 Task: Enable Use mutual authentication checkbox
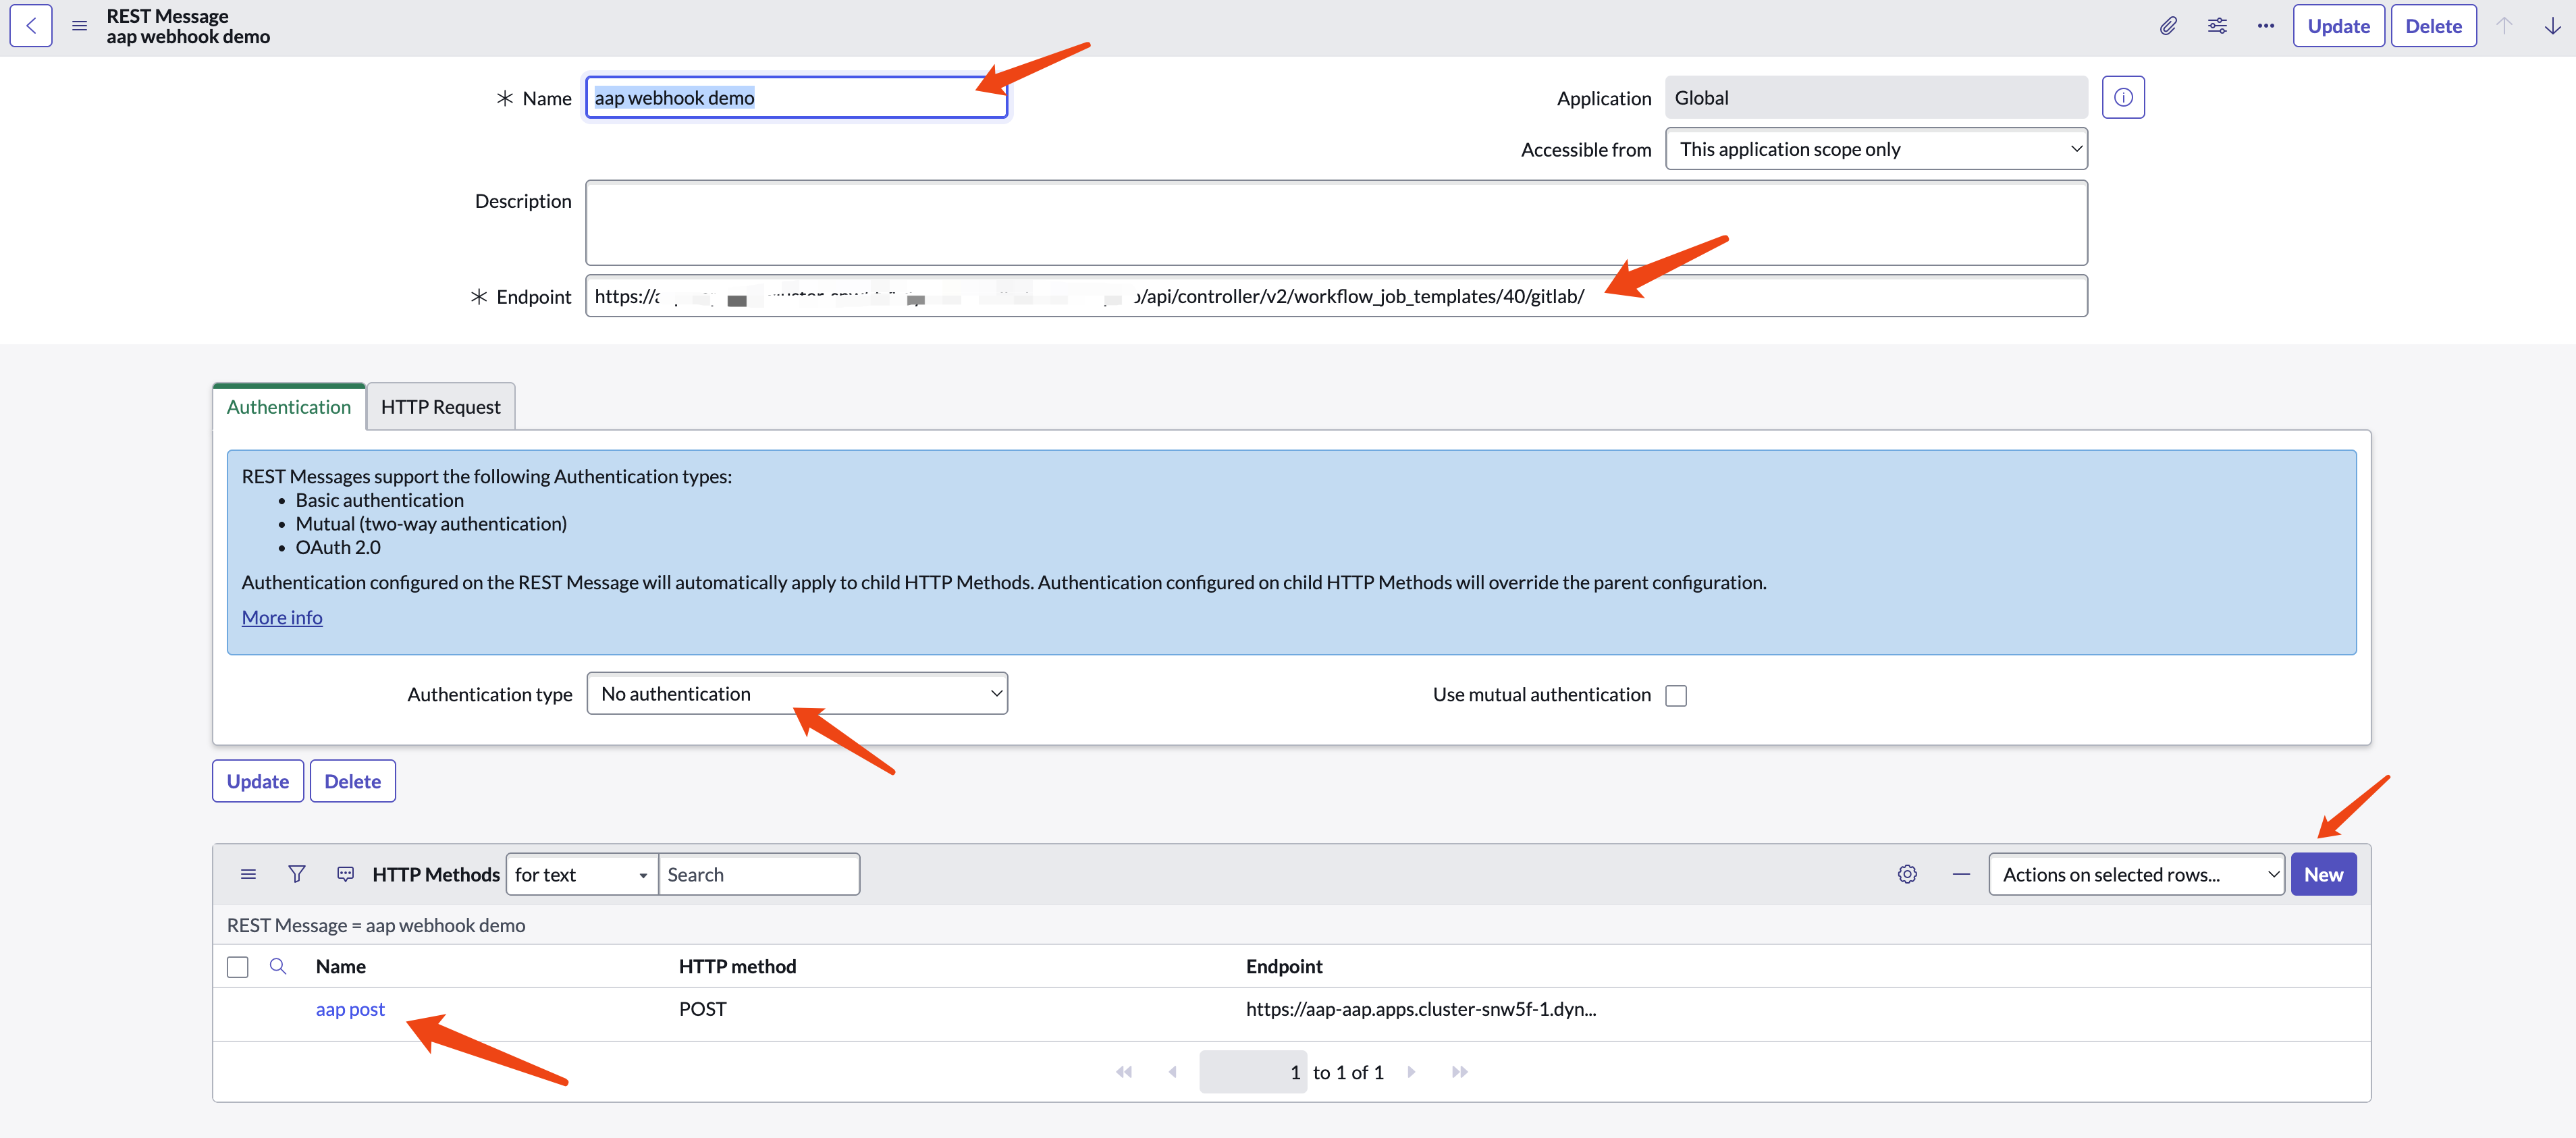[1675, 695]
